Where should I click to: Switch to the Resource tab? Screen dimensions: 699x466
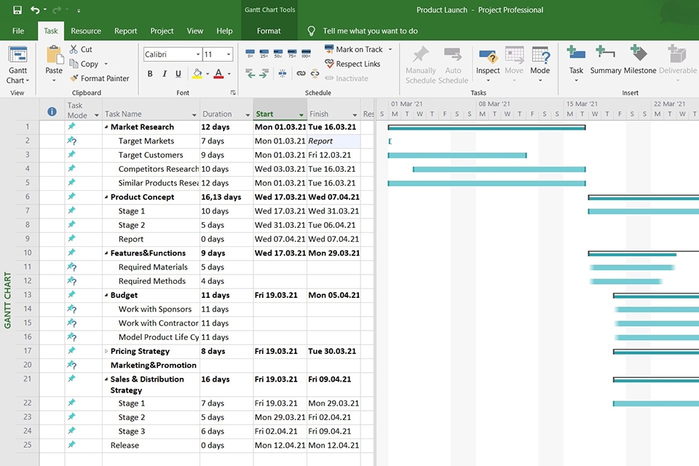[85, 31]
